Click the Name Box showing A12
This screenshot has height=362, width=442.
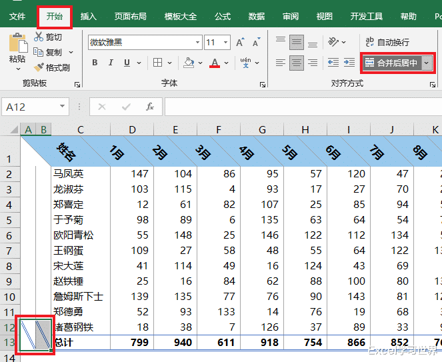pyautogui.click(x=30, y=107)
